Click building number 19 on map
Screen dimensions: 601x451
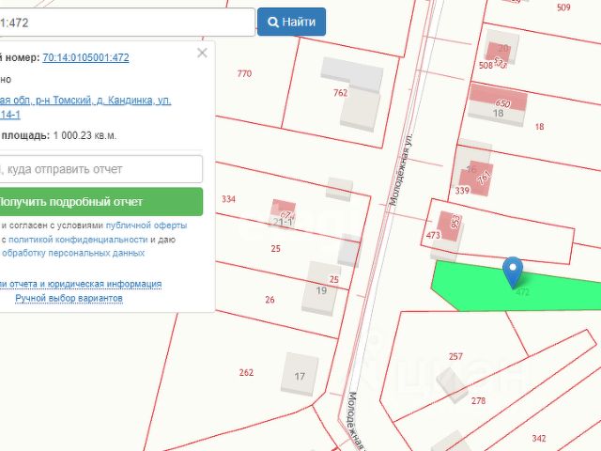pos(321,288)
